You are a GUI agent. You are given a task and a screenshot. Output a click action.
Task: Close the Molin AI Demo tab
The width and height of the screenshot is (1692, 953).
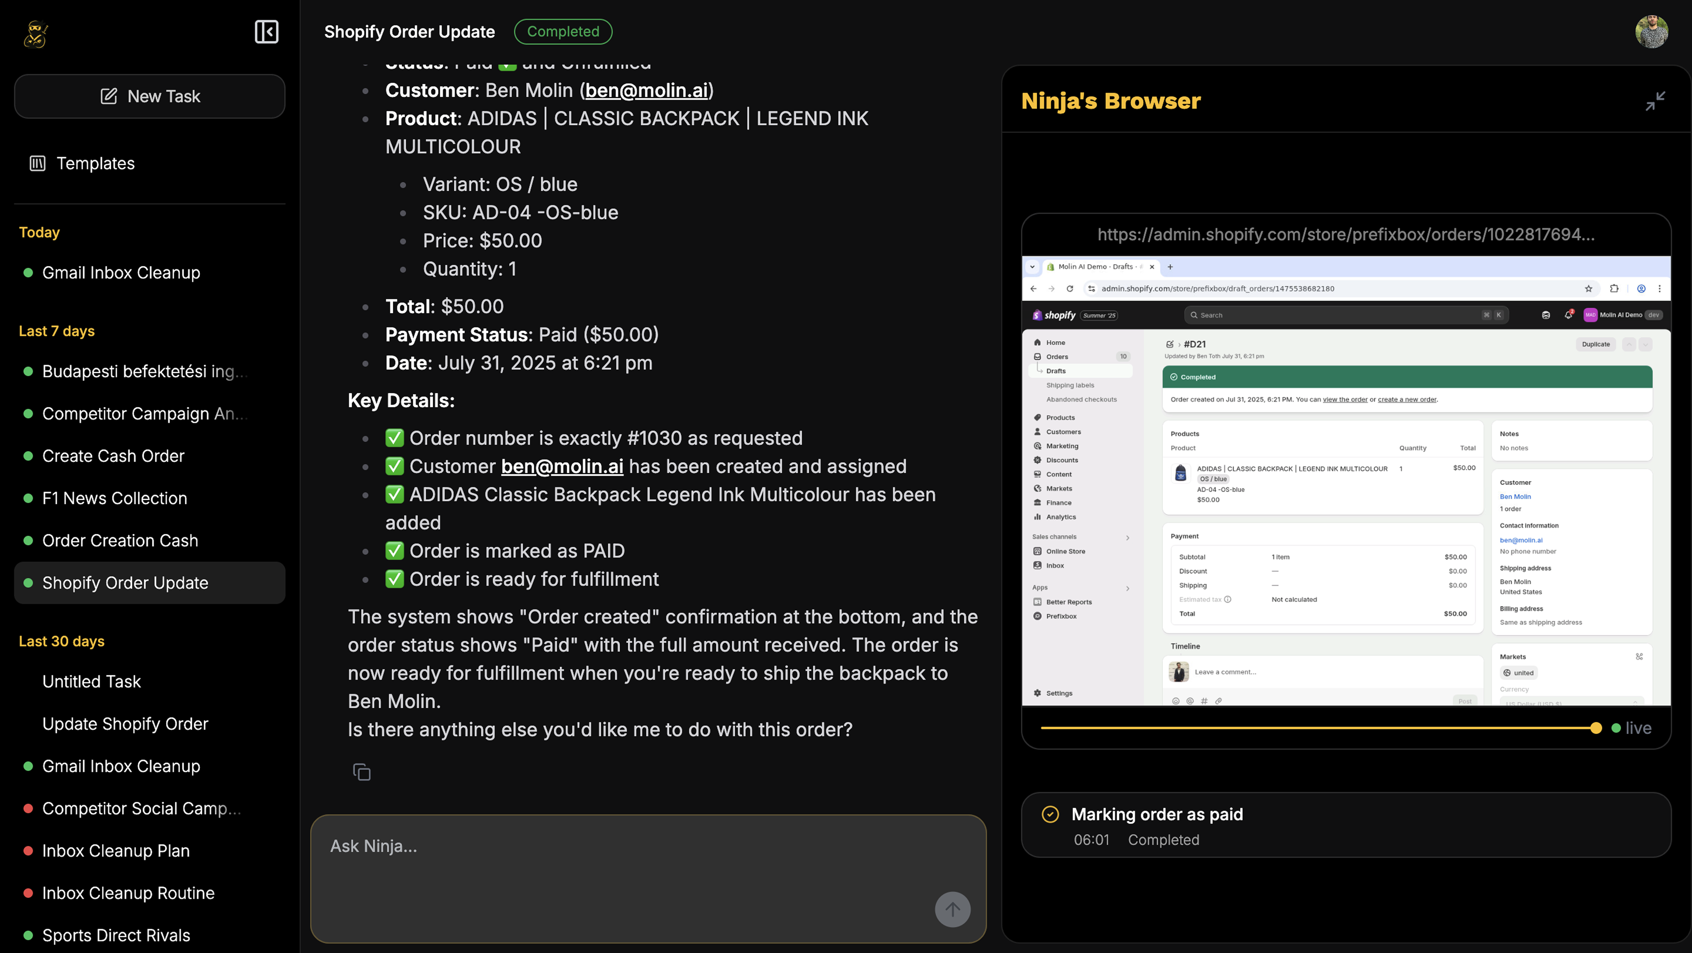[1151, 267]
